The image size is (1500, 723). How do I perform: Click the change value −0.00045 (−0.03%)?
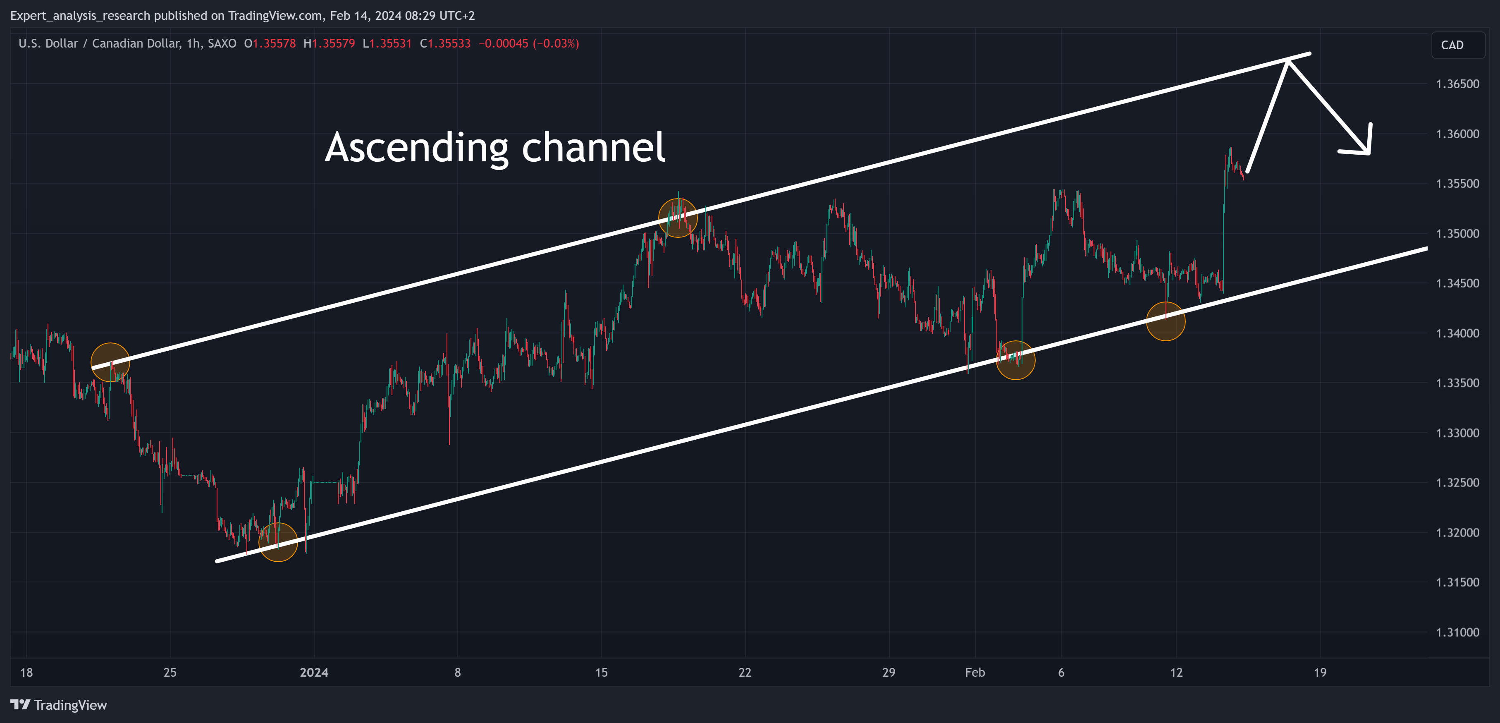[x=529, y=44]
